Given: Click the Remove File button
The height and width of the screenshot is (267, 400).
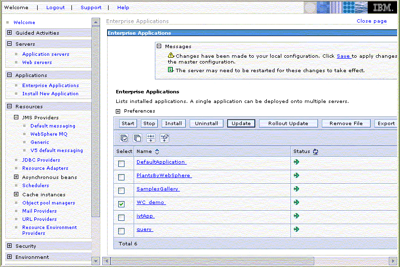Looking at the screenshot, I should coord(346,124).
